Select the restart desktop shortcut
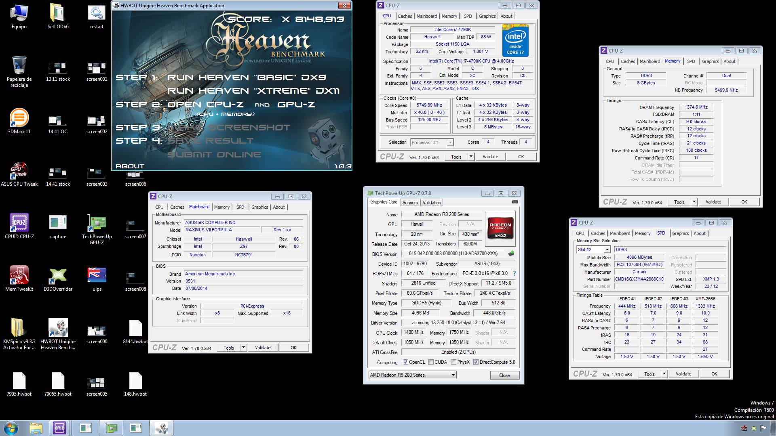This screenshot has width=776, height=436. coord(97,16)
